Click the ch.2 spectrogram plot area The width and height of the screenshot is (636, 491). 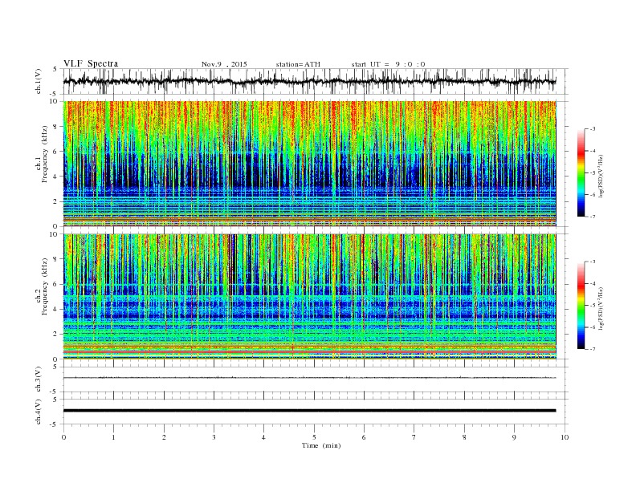(310, 297)
